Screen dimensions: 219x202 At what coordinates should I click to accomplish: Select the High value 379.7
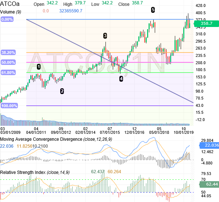pos(80,3)
